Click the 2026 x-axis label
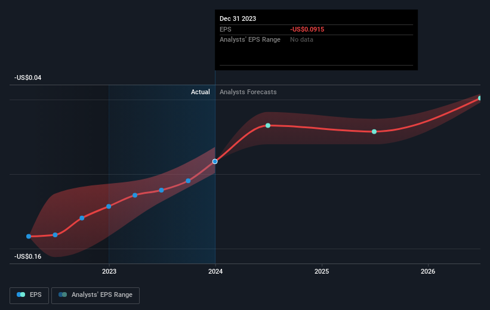This screenshot has width=490, height=310. click(428, 271)
